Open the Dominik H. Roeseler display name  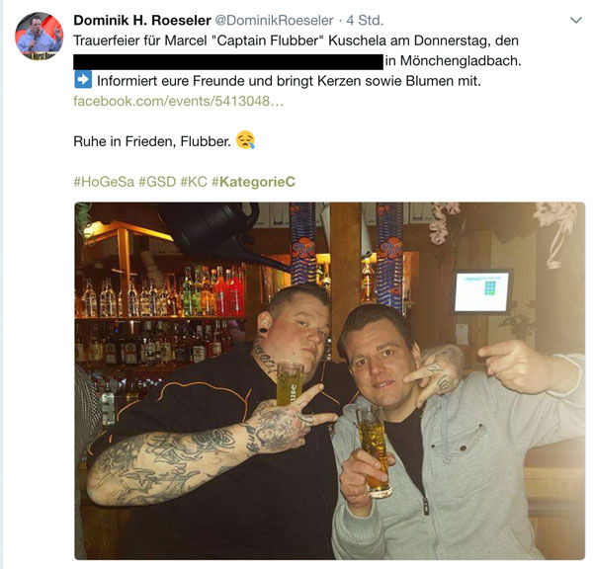pos(142,20)
